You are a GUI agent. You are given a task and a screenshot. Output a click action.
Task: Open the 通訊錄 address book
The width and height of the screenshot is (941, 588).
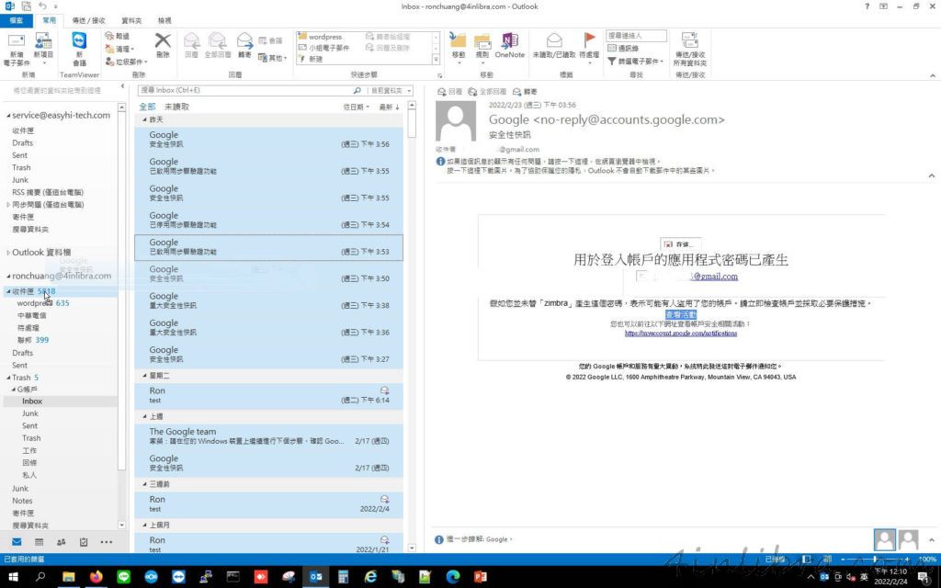tap(623, 48)
